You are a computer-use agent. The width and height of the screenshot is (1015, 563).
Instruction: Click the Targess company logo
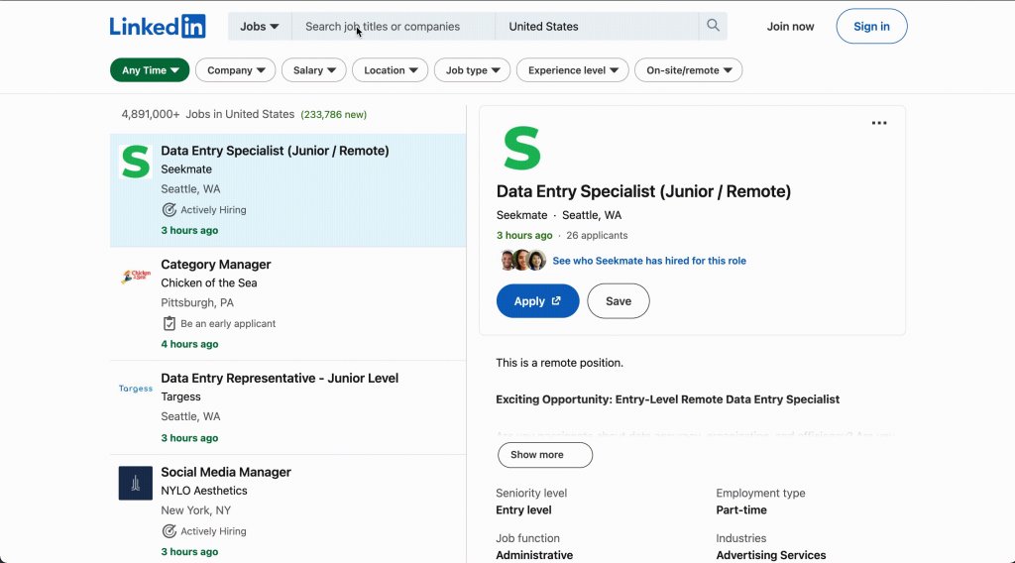135,389
